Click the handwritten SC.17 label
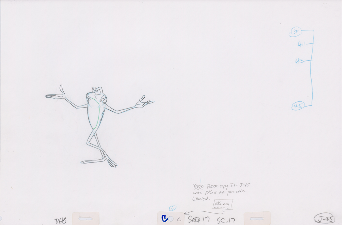Viewport: 342px width, 225px height. click(x=225, y=220)
